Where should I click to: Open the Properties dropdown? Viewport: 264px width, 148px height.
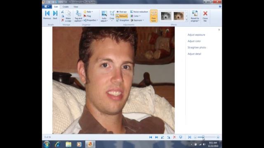pos(91,20)
